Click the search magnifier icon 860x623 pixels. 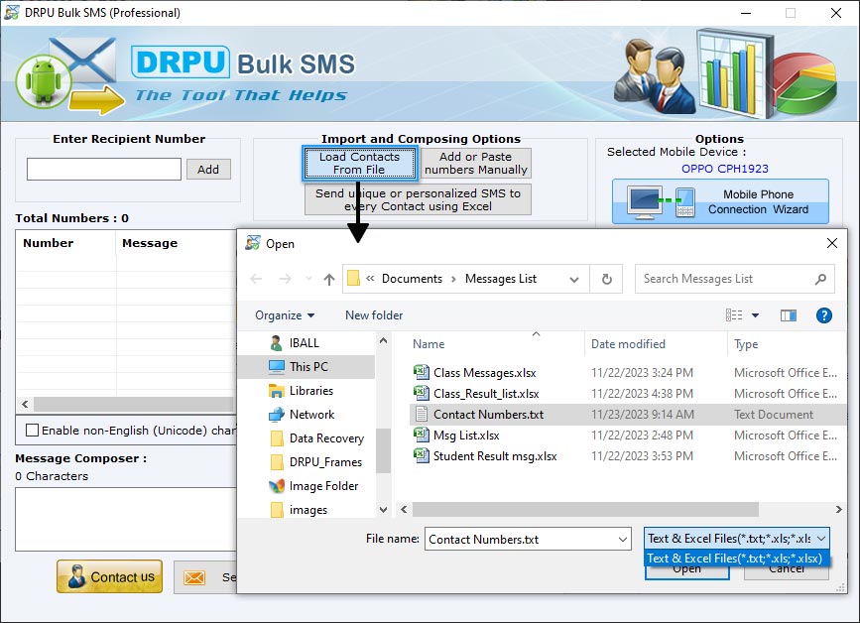tap(820, 279)
